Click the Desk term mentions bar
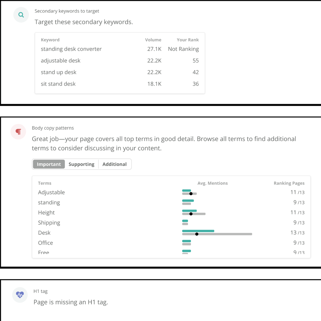 click(x=198, y=231)
